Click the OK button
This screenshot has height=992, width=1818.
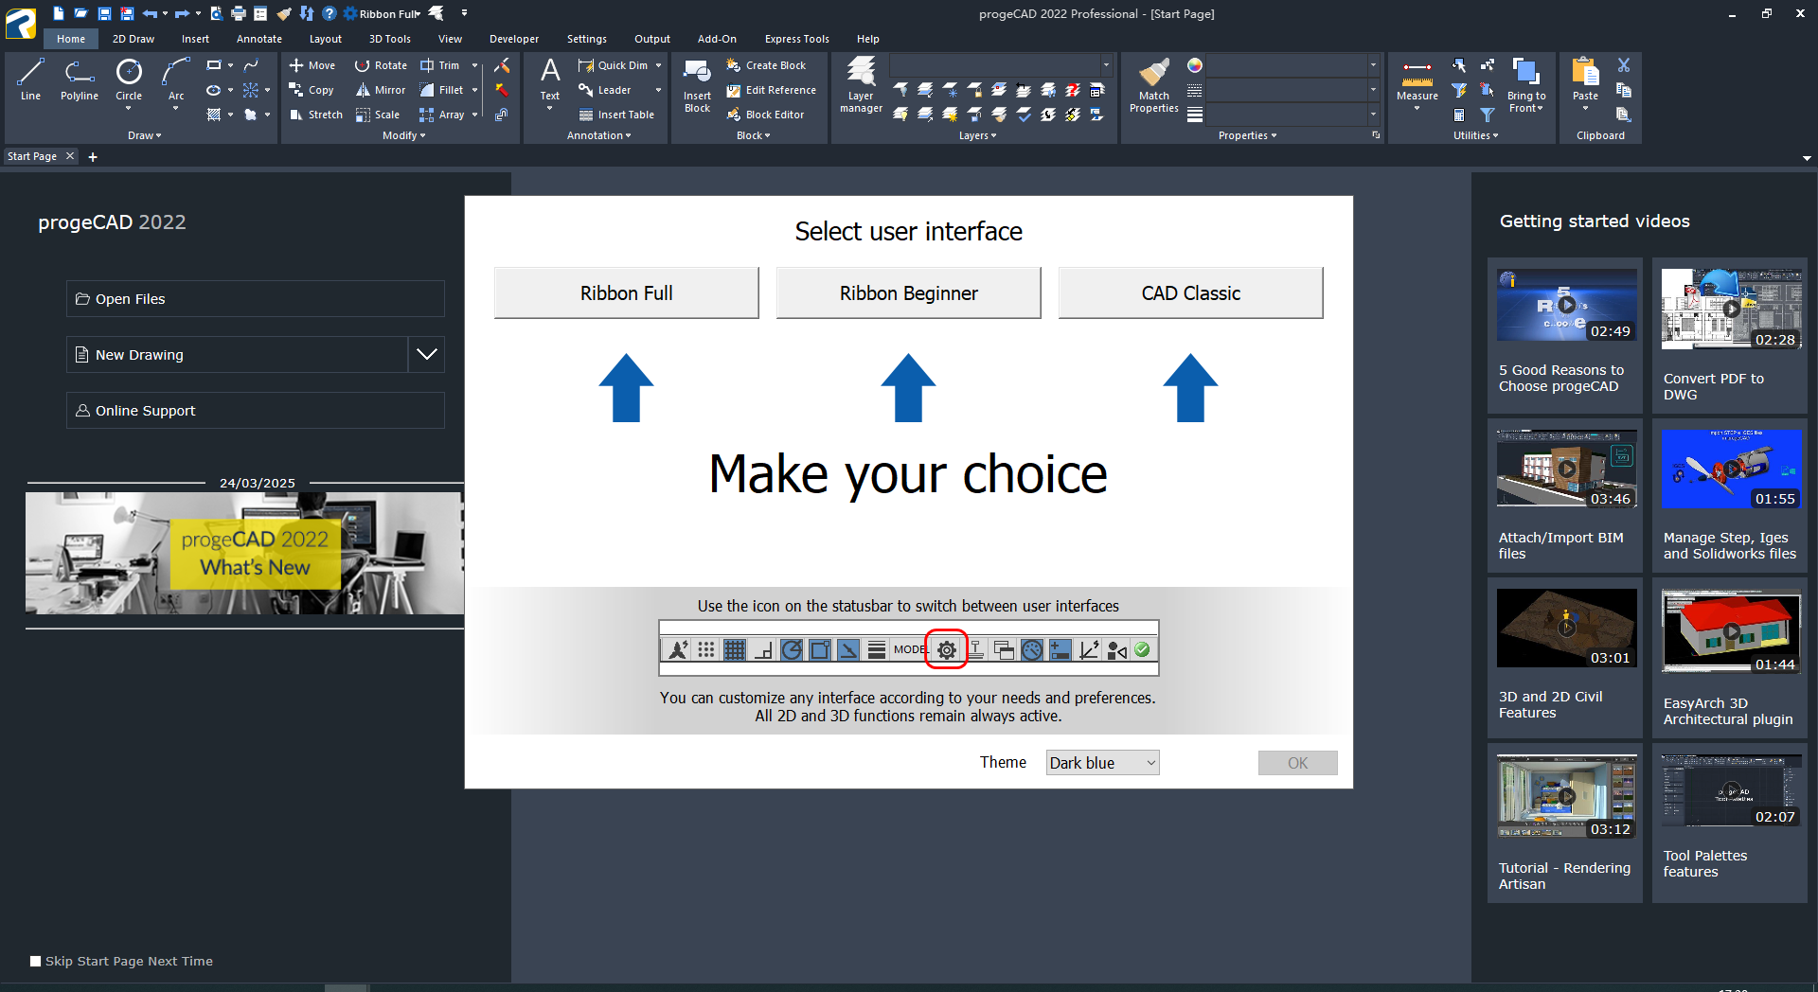1298,763
